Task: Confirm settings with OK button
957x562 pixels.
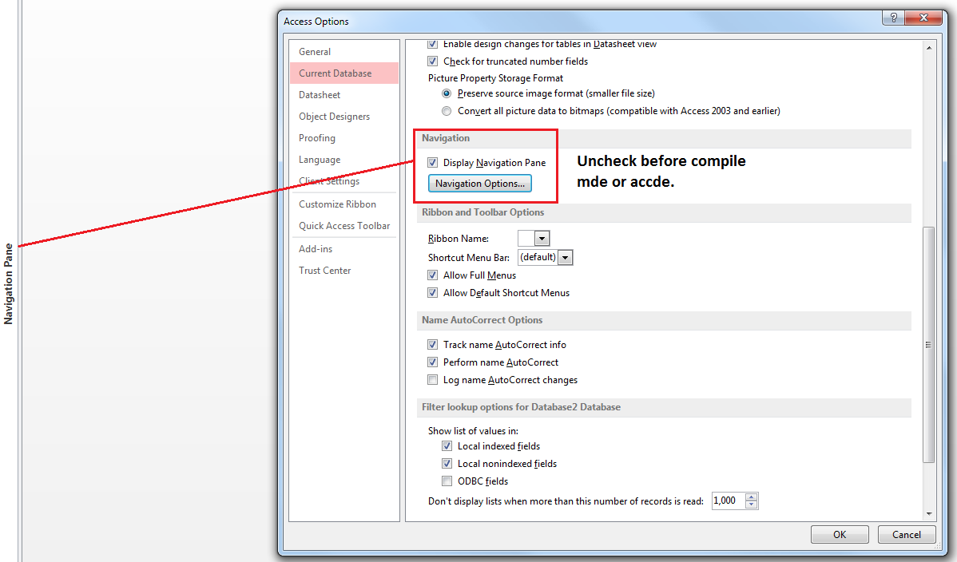Action: pyautogui.click(x=840, y=535)
